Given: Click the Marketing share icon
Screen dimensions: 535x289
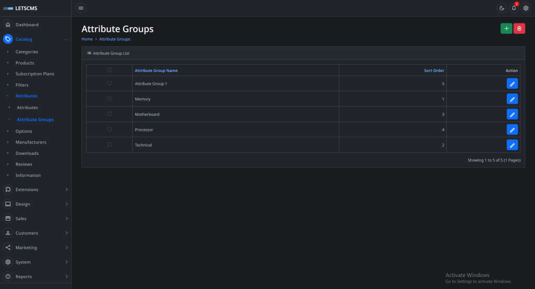Looking at the screenshot, I should coord(8,247).
